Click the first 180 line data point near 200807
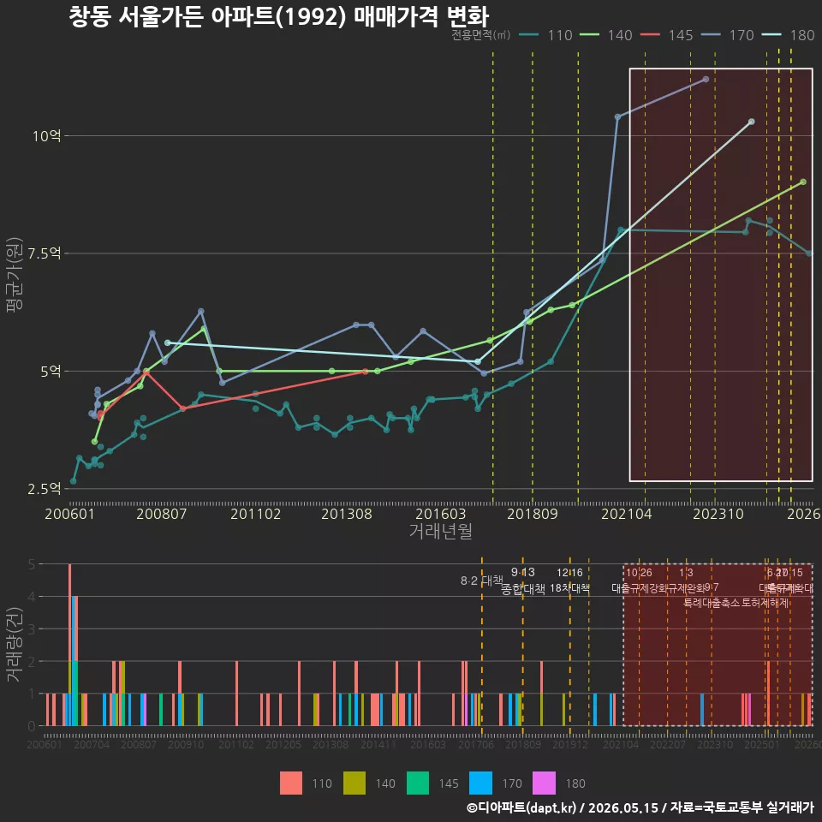This screenshot has height=822, width=822. pos(168,342)
